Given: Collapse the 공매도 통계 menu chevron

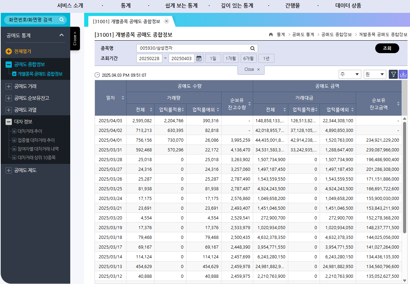Looking at the screenshot, I should tap(62, 35).
